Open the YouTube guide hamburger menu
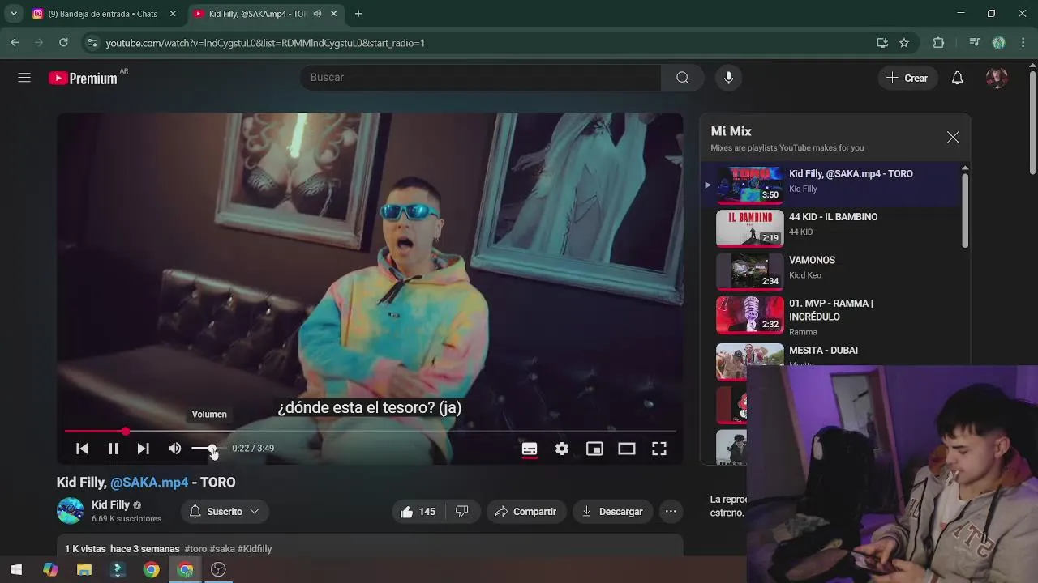The height and width of the screenshot is (583, 1038). (24, 78)
